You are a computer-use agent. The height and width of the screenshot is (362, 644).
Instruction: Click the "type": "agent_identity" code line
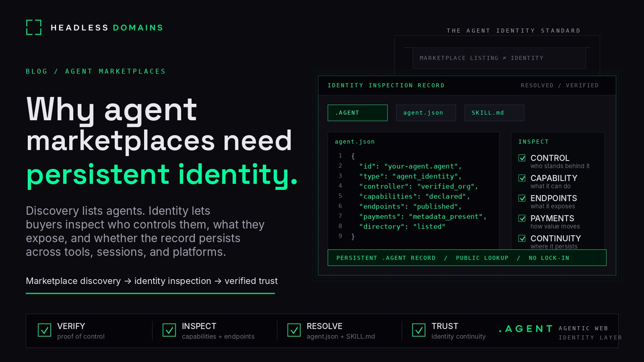410,176
